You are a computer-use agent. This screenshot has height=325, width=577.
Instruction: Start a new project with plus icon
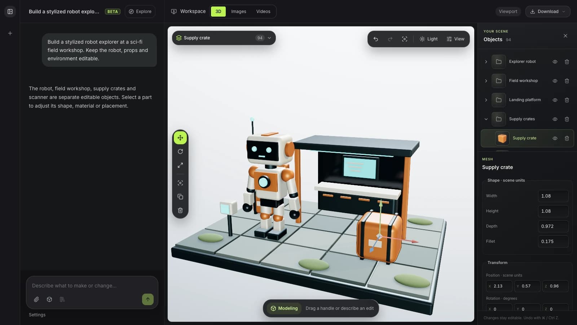pos(10,33)
